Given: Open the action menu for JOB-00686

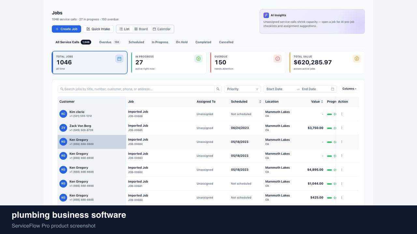Looking at the screenshot, I should point(341,114).
